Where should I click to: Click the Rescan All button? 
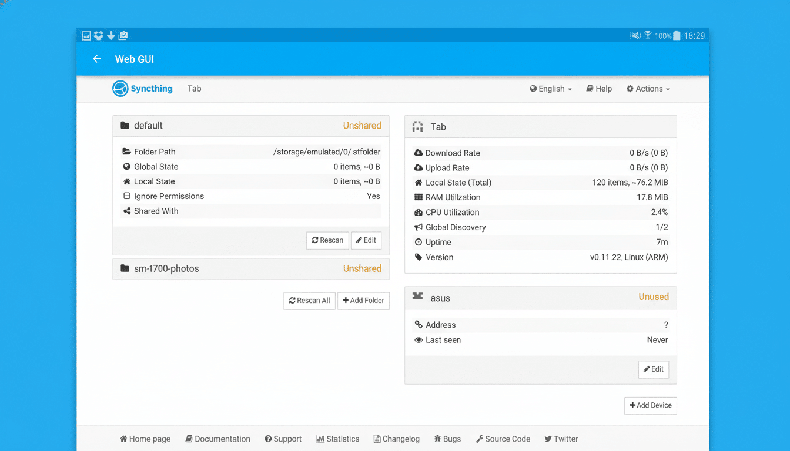(309, 301)
